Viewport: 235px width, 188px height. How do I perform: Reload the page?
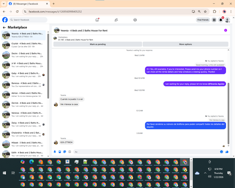(x=17, y=11)
